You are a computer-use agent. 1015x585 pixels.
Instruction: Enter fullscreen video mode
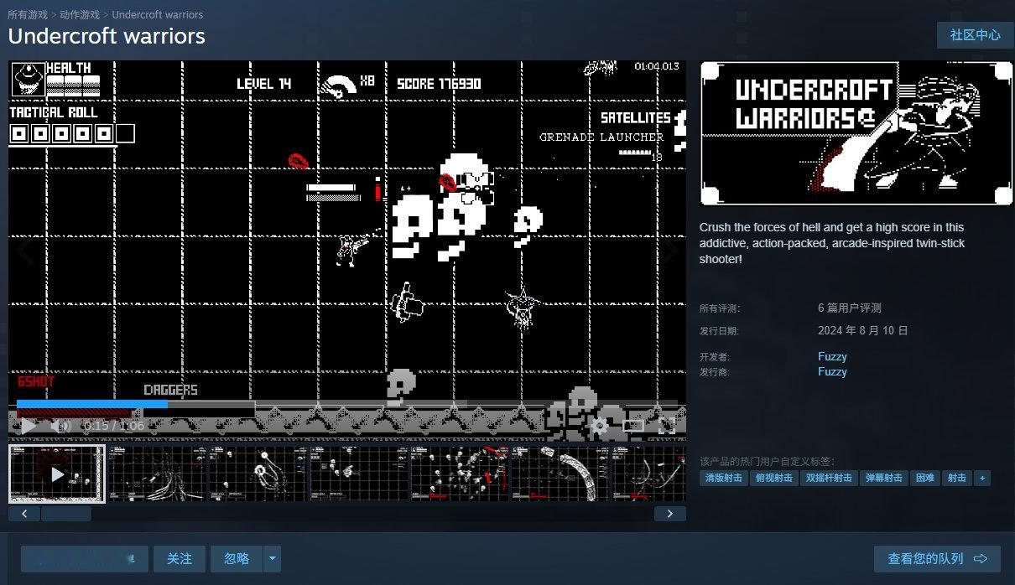(x=666, y=426)
